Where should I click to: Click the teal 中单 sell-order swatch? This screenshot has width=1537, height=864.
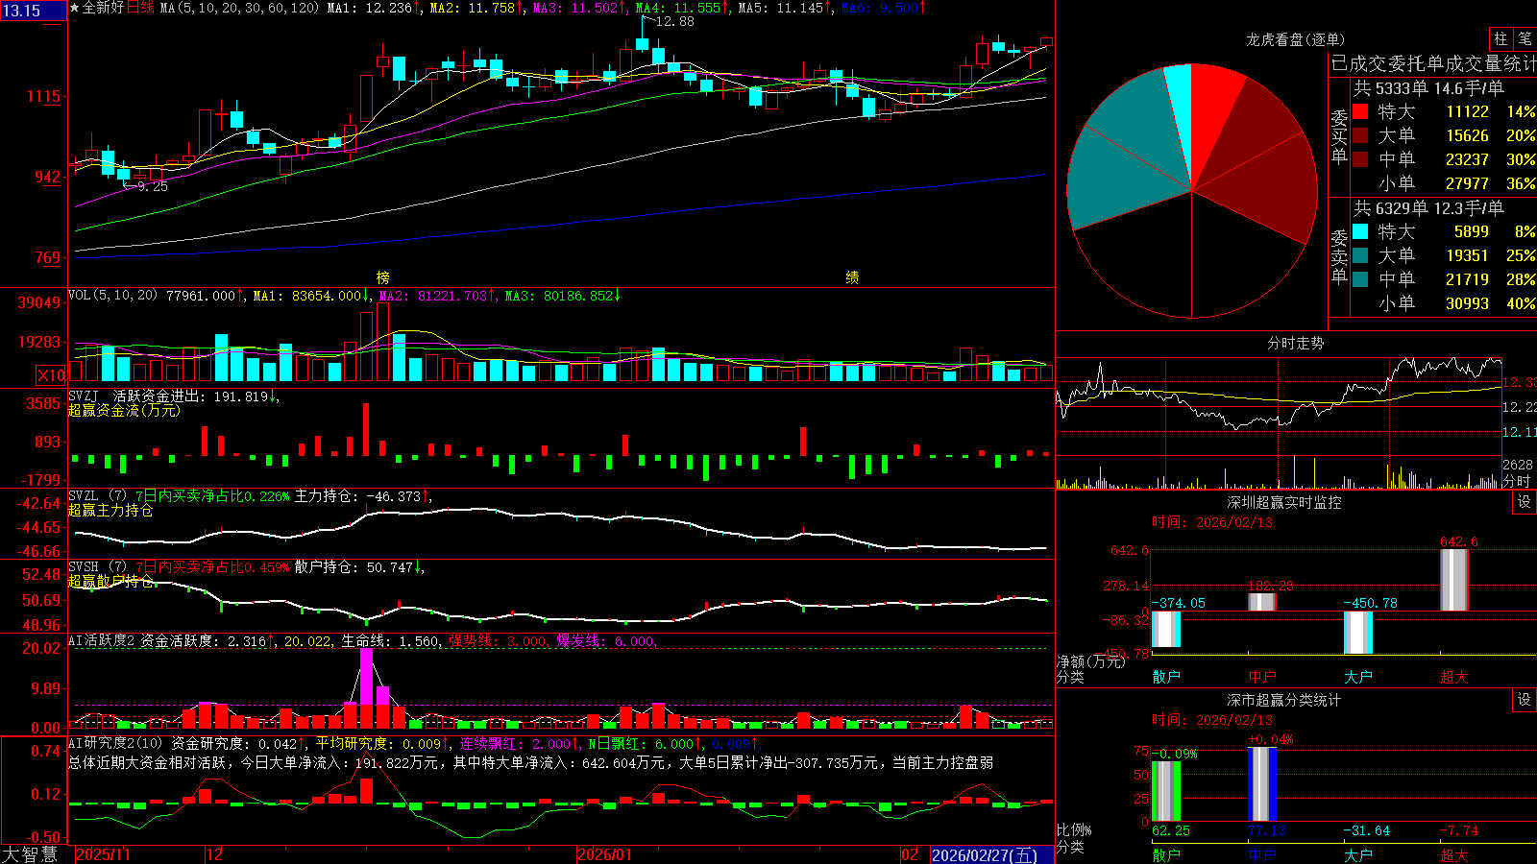tap(1360, 279)
